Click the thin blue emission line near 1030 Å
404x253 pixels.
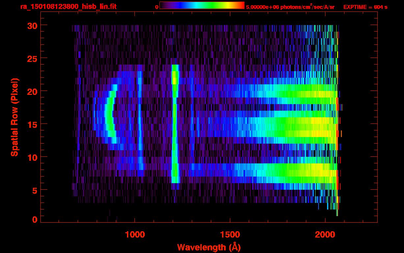[140, 120]
